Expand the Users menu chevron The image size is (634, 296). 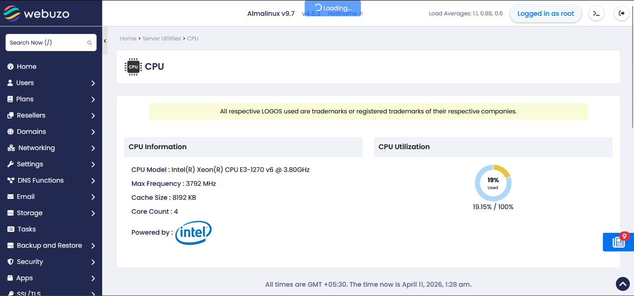93,83
